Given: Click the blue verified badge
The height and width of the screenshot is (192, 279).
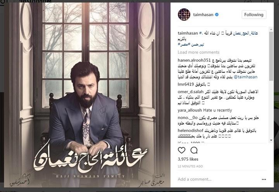Looking at the screenshot, I should [x=217, y=15].
